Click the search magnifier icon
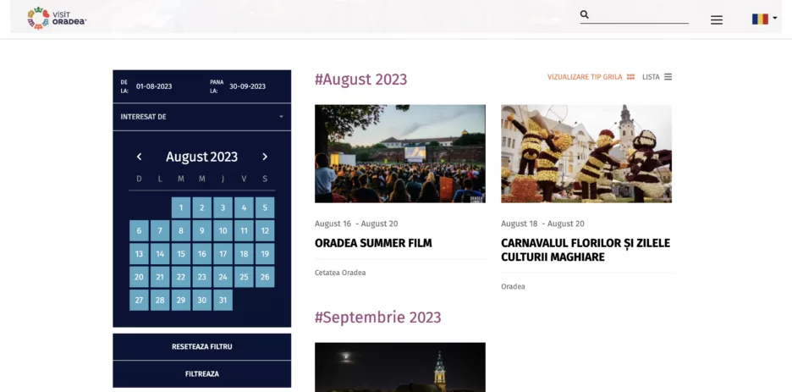This screenshot has width=792, height=392. pos(584,14)
